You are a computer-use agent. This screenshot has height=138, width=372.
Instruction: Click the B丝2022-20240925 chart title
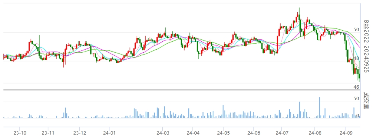click(x=367, y=45)
